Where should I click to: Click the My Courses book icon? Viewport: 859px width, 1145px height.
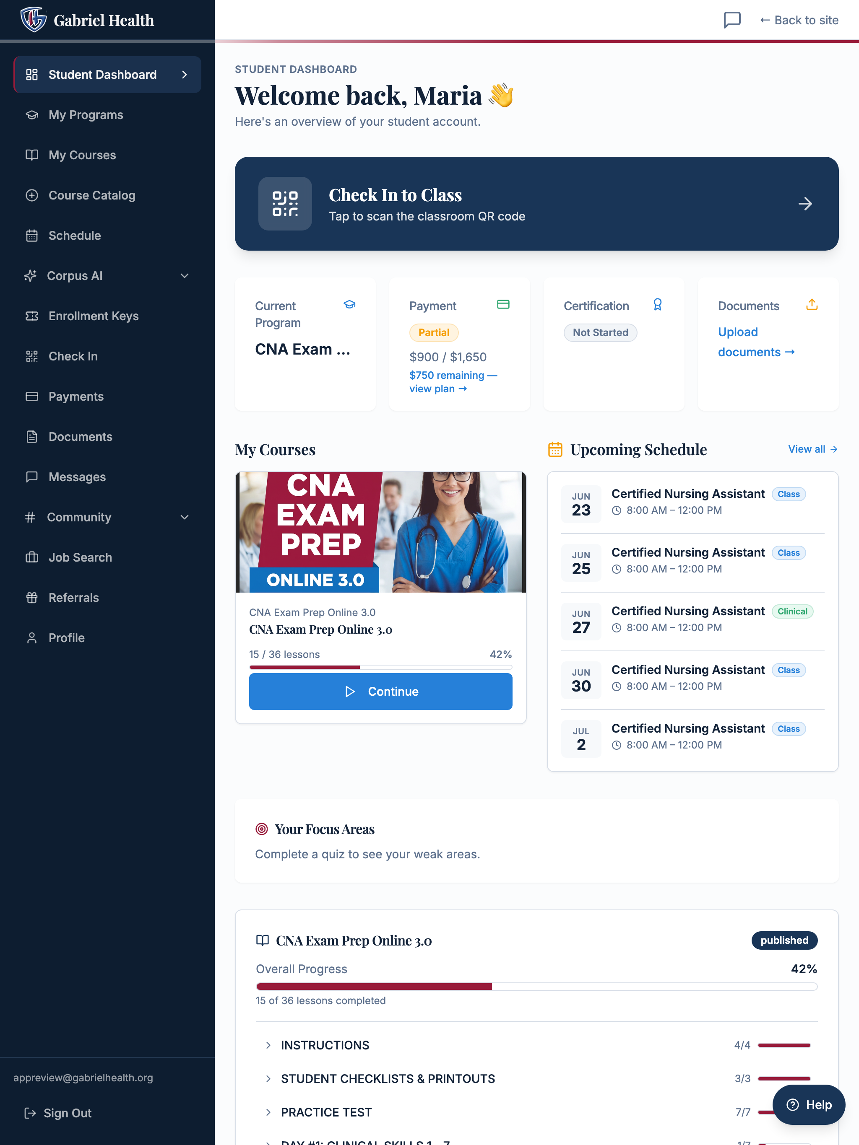(31, 155)
